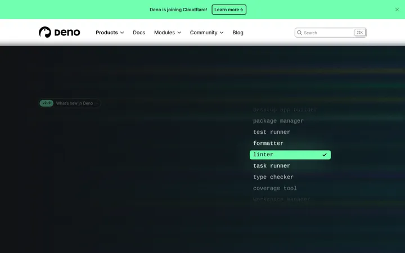Focus the Search input field
This screenshot has height=253, width=405.
[331, 33]
